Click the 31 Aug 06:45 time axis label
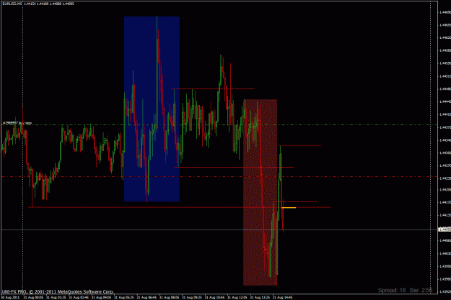Image resolution: width=451 pixels, height=300 pixels. (146, 297)
